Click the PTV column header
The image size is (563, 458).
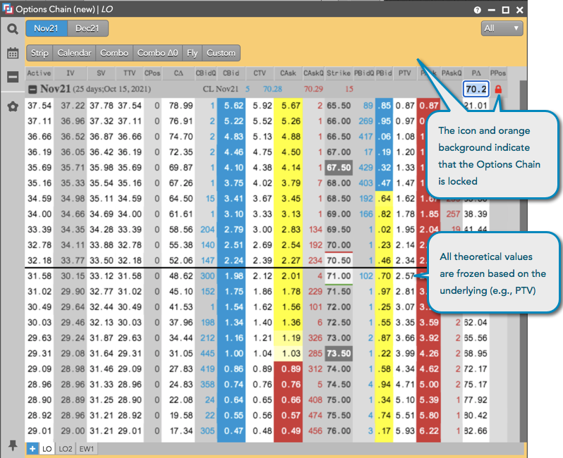tap(405, 73)
